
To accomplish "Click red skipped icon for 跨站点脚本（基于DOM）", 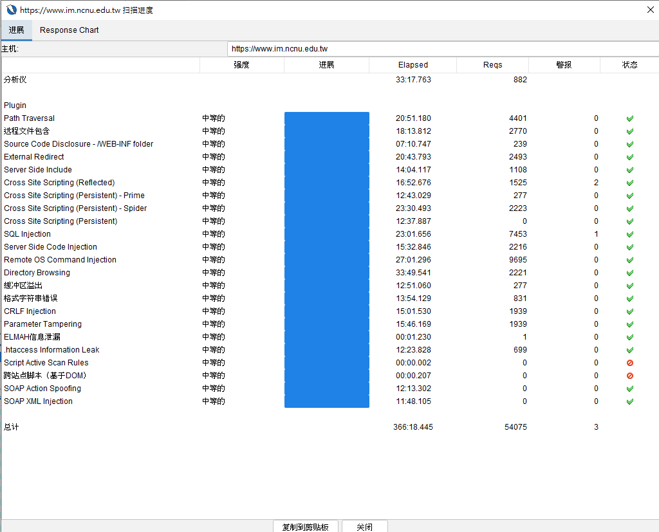I will (629, 376).
